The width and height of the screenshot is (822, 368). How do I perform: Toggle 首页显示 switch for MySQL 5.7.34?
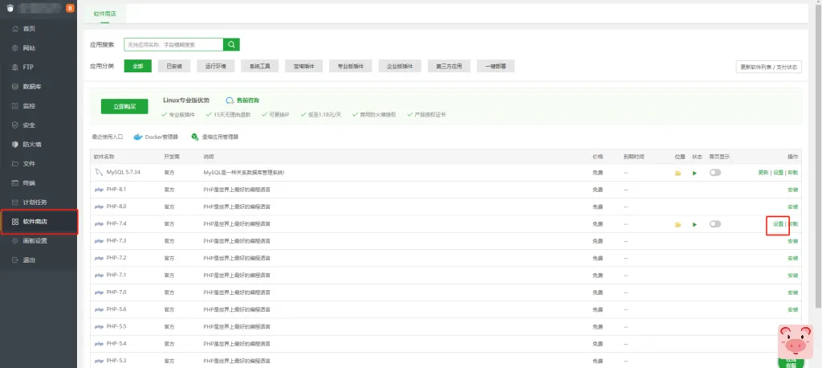[715, 172]
